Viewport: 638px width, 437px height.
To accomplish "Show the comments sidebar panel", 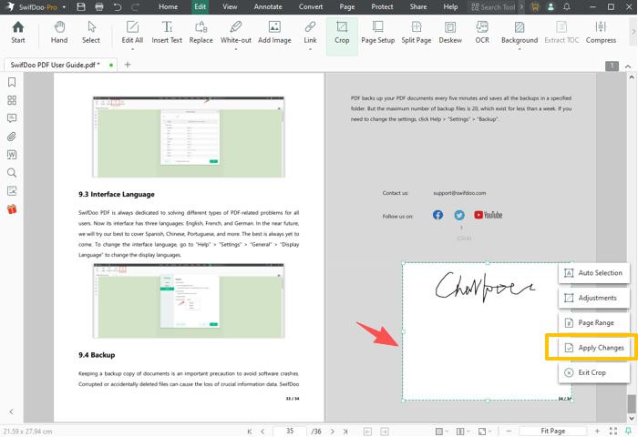I will pyautogui.click(x=12, y=118).
